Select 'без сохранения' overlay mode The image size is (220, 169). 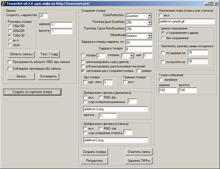click(163, 38)
